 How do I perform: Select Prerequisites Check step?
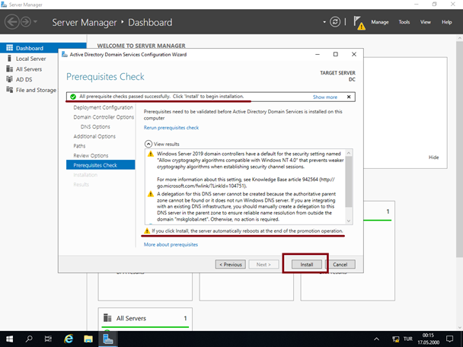pyautogui.click(x=101, y=165)
